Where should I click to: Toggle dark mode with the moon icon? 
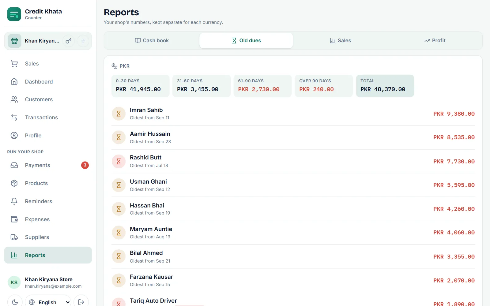[15, 302]
